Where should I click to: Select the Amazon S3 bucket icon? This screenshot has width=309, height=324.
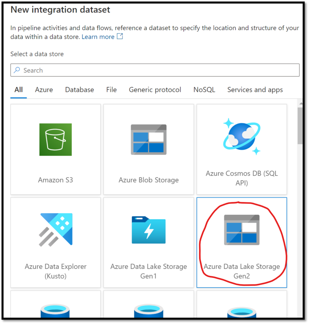click(x=56, y=139)
